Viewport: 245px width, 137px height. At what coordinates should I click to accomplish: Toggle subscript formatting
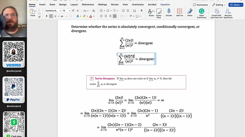click(66, 16)
